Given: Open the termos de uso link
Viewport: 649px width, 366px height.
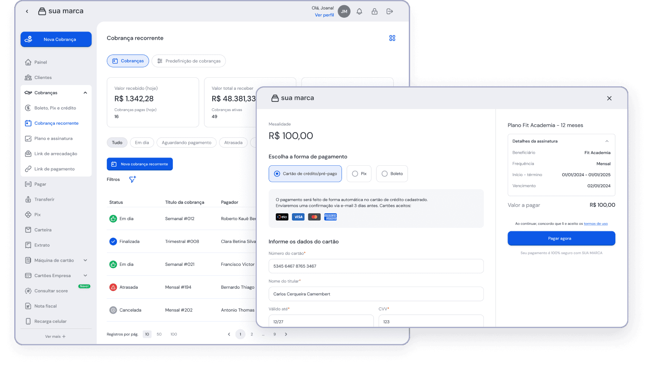Looking at the screenshot, I should pyautogui.click(x=596, y=224).
